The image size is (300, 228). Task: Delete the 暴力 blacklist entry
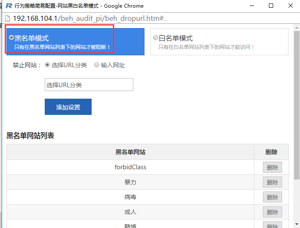tap(272, 182)
